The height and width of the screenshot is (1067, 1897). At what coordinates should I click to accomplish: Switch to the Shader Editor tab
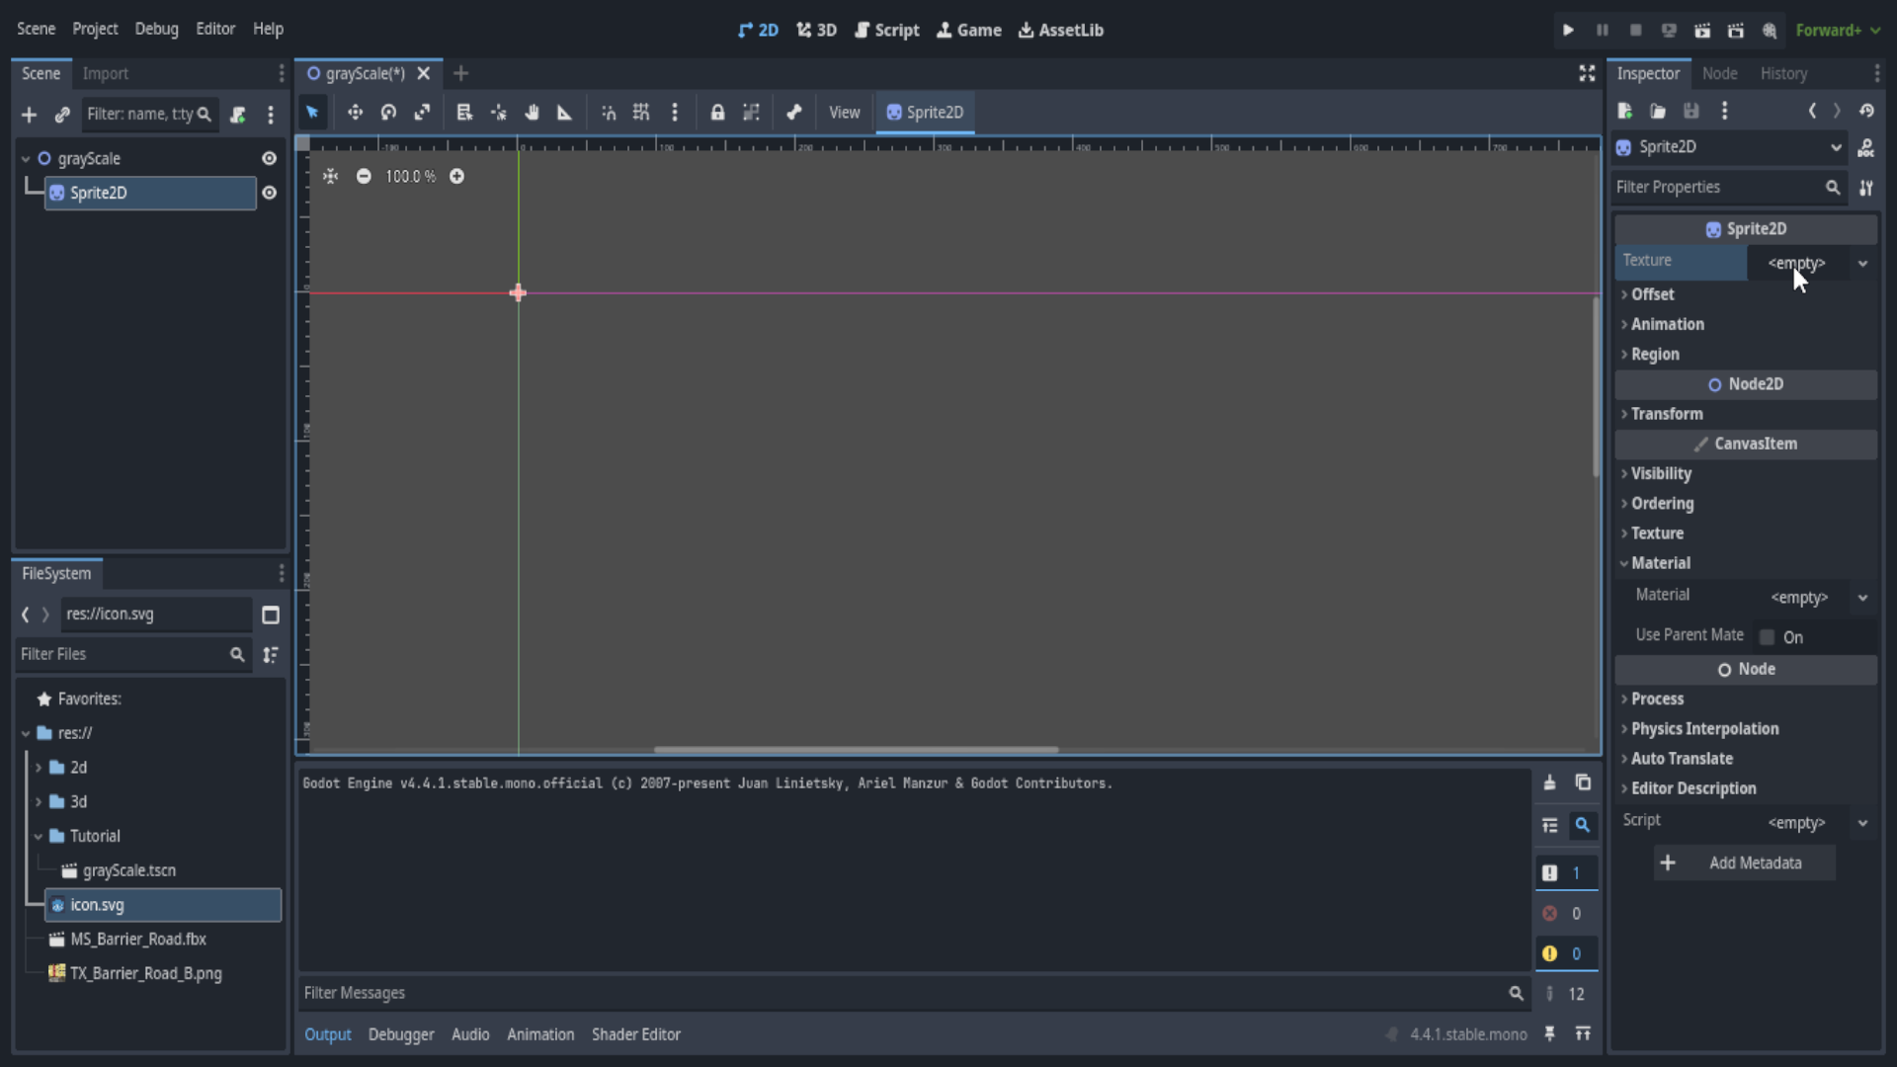point(635,1034)
